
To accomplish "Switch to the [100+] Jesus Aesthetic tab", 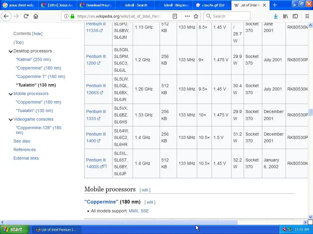I will click(x=58, y=5).
